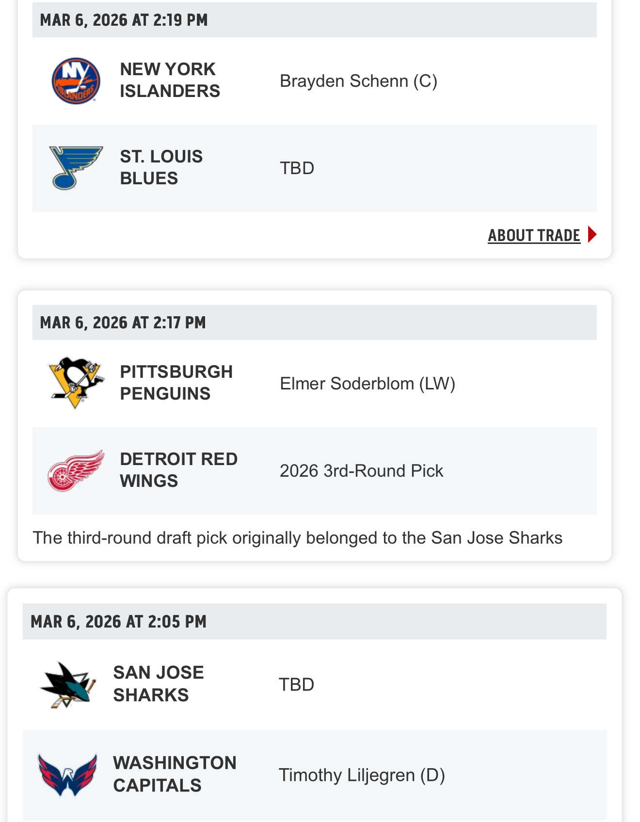
Task: Select the Pittsburgh Penguins team name
Action: tap(176, 383)
